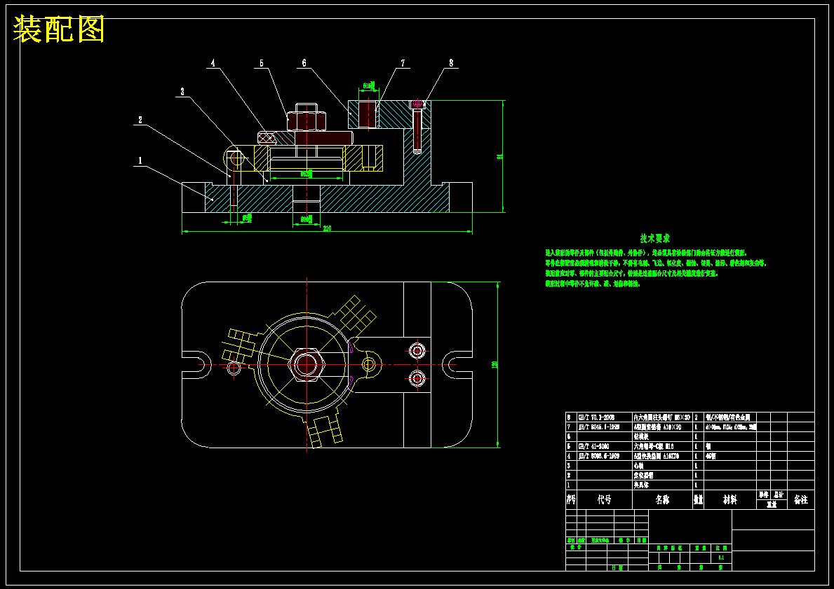Click the 序号 header in parts list
Image resolution: width=834 pixels, height=589 pixels.
pos(571,500)
